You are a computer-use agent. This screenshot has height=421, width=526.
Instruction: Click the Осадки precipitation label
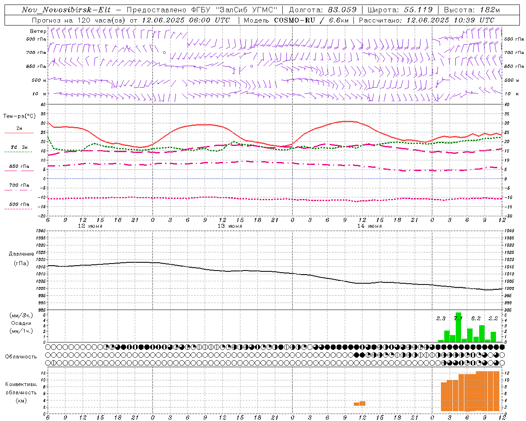tap(21, 323)
